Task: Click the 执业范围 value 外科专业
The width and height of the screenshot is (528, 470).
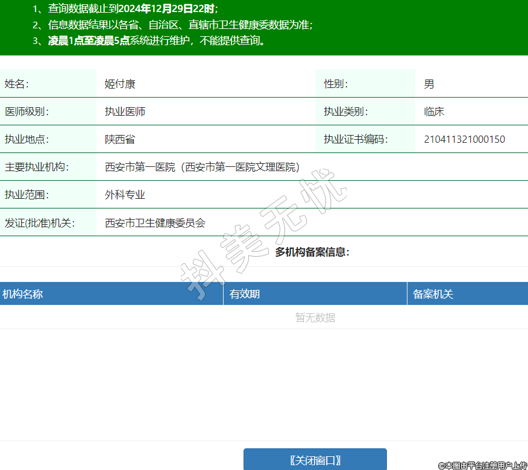Action: 125,195
